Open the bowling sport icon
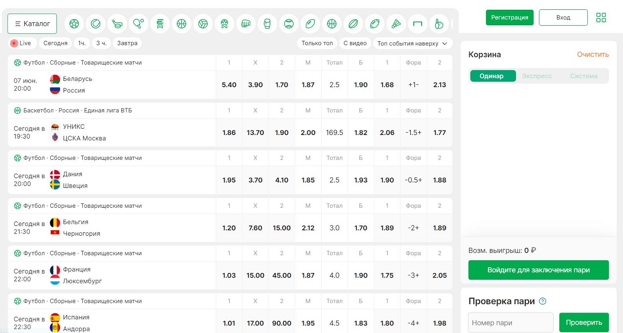 pos(439,24)
